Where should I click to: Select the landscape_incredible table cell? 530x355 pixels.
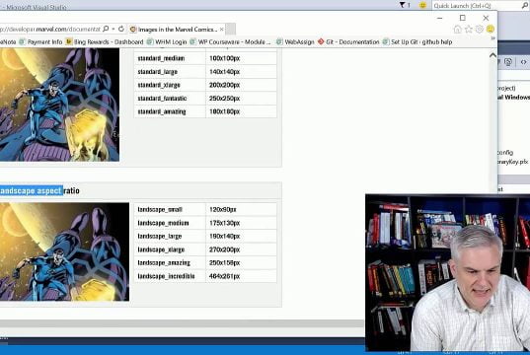click(x=170, y=276)
